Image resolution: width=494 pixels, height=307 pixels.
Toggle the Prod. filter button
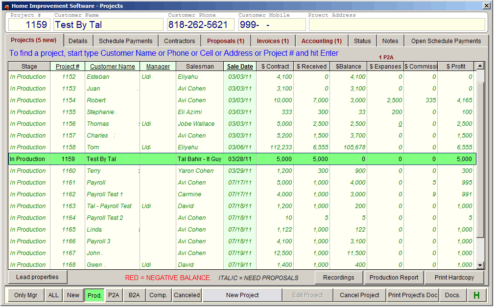click(94, 295)
